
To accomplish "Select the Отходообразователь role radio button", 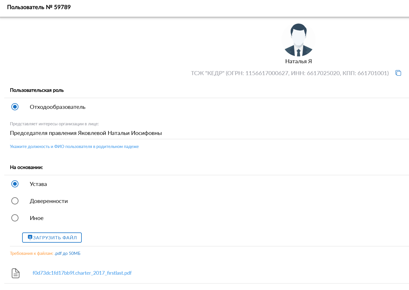I will (15, 107).
